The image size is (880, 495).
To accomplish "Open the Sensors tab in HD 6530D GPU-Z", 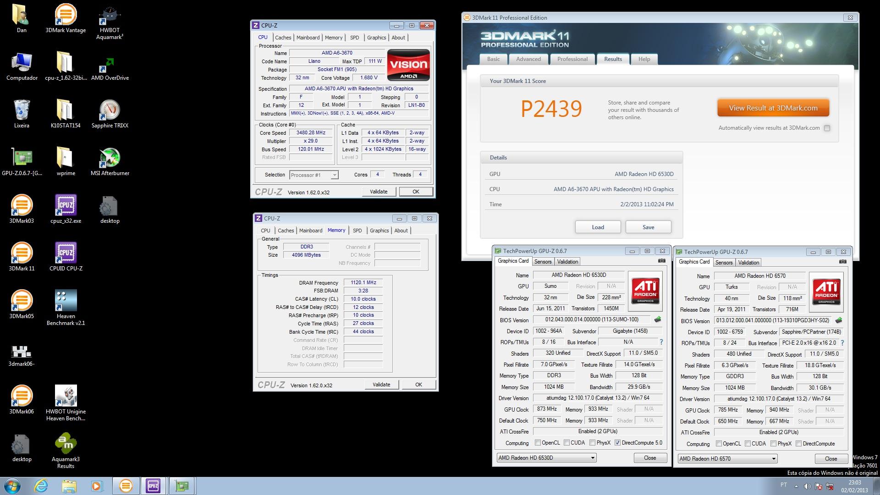I will 543,262.
